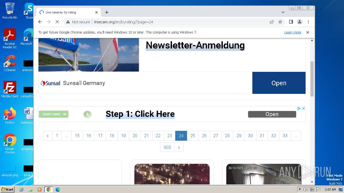The height and width of the screenshot is (193, 344).
Task: Go to page 23
Action: (170, 136)
